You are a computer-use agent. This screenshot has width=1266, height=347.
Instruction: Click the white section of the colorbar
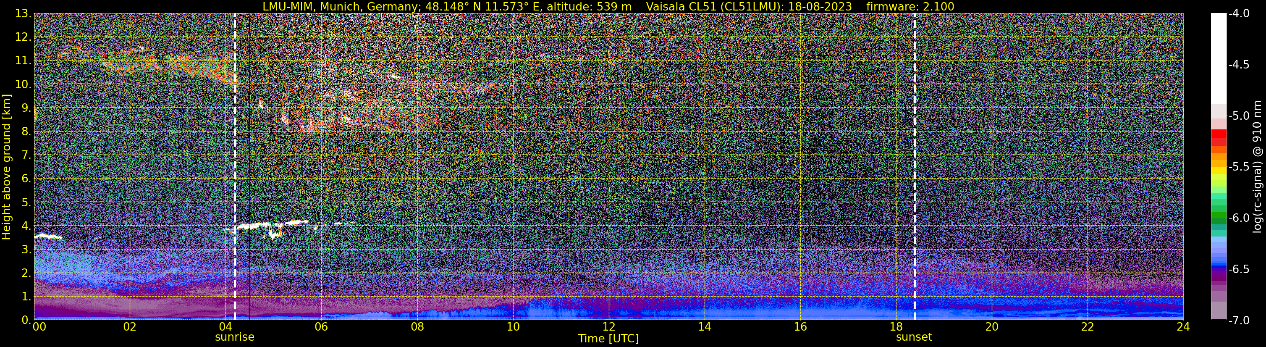coord(1218,59)
